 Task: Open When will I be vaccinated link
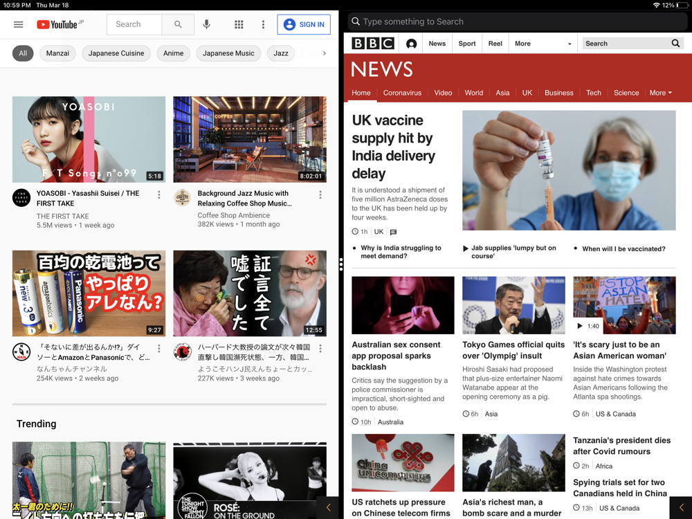pos(623,249)
